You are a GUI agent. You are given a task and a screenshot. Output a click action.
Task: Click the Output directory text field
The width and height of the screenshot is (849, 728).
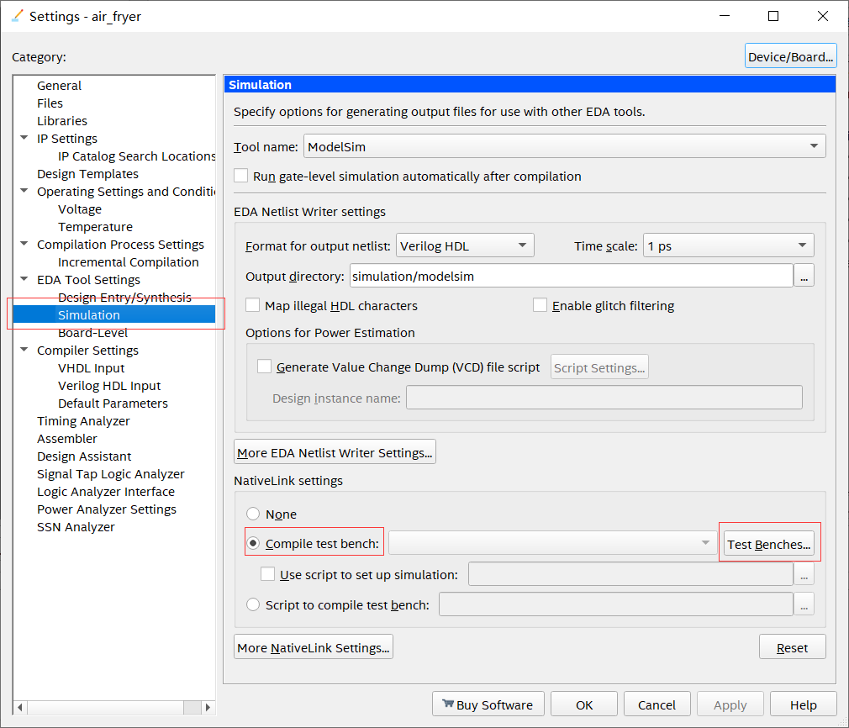pos(571,276)
